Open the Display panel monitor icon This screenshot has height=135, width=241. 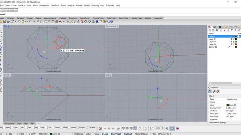point(215,27)
